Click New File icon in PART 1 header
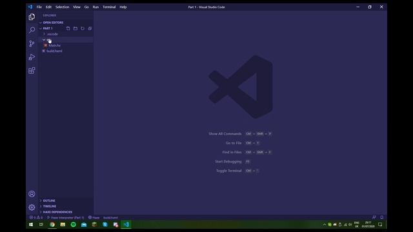Screen dimensions: 413x232 click(x=68, y=28)
